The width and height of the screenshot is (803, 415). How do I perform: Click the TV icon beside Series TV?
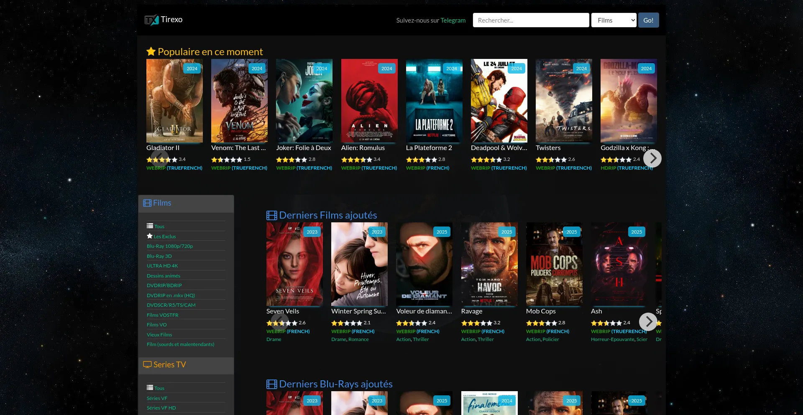tap(147, 364)
